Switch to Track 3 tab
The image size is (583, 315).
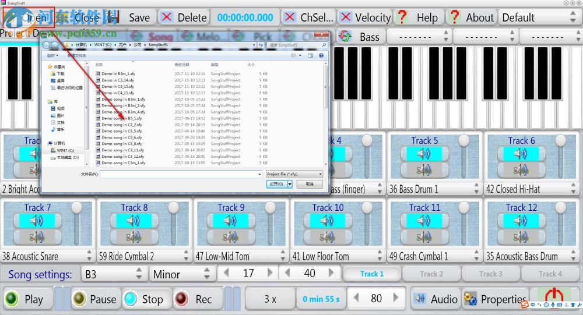tap(491, 274)
